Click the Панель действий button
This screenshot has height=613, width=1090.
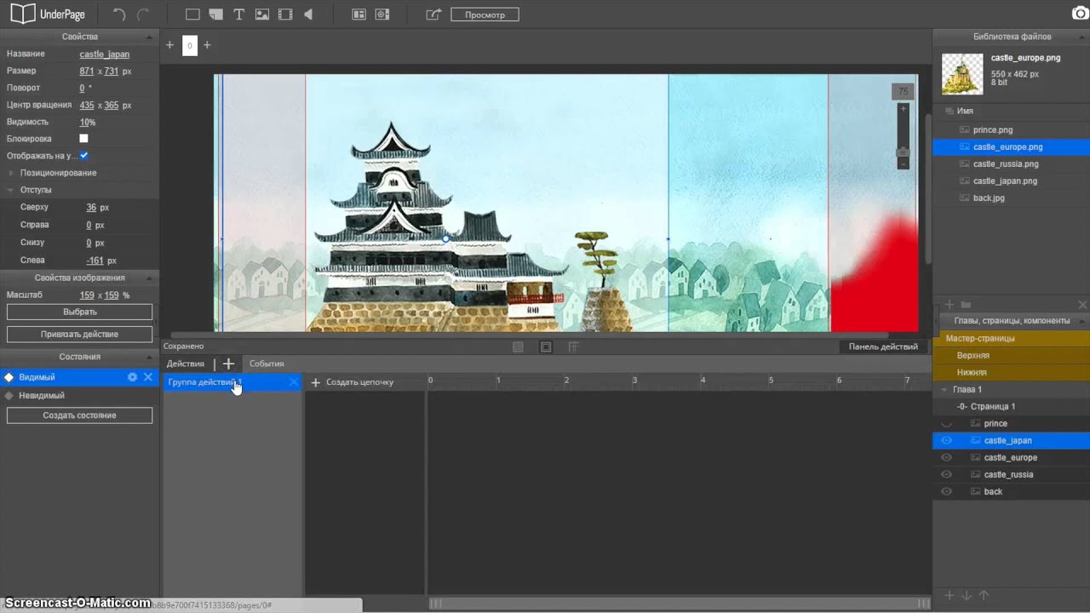click(883, 347)
